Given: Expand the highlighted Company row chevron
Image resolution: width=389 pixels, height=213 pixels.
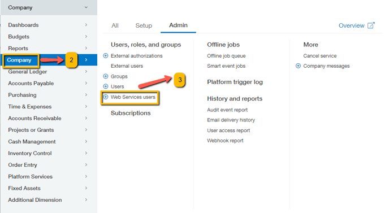Looking at the screenshot, I should pyautogui.click(x=86, y=60).
